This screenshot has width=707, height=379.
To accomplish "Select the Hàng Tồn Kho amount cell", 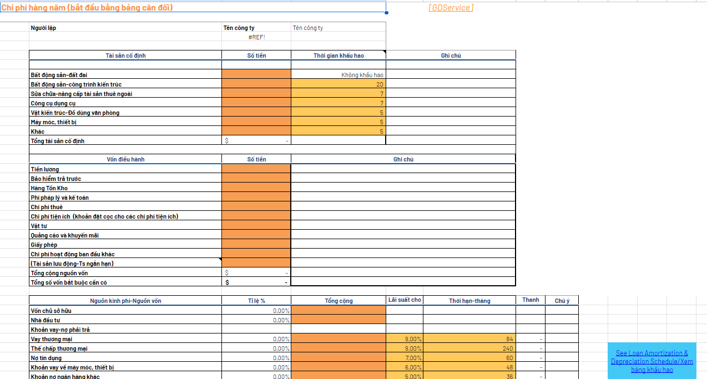I will click(256, 188).
